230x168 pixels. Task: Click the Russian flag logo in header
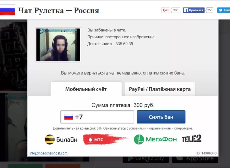coord(7,10)
